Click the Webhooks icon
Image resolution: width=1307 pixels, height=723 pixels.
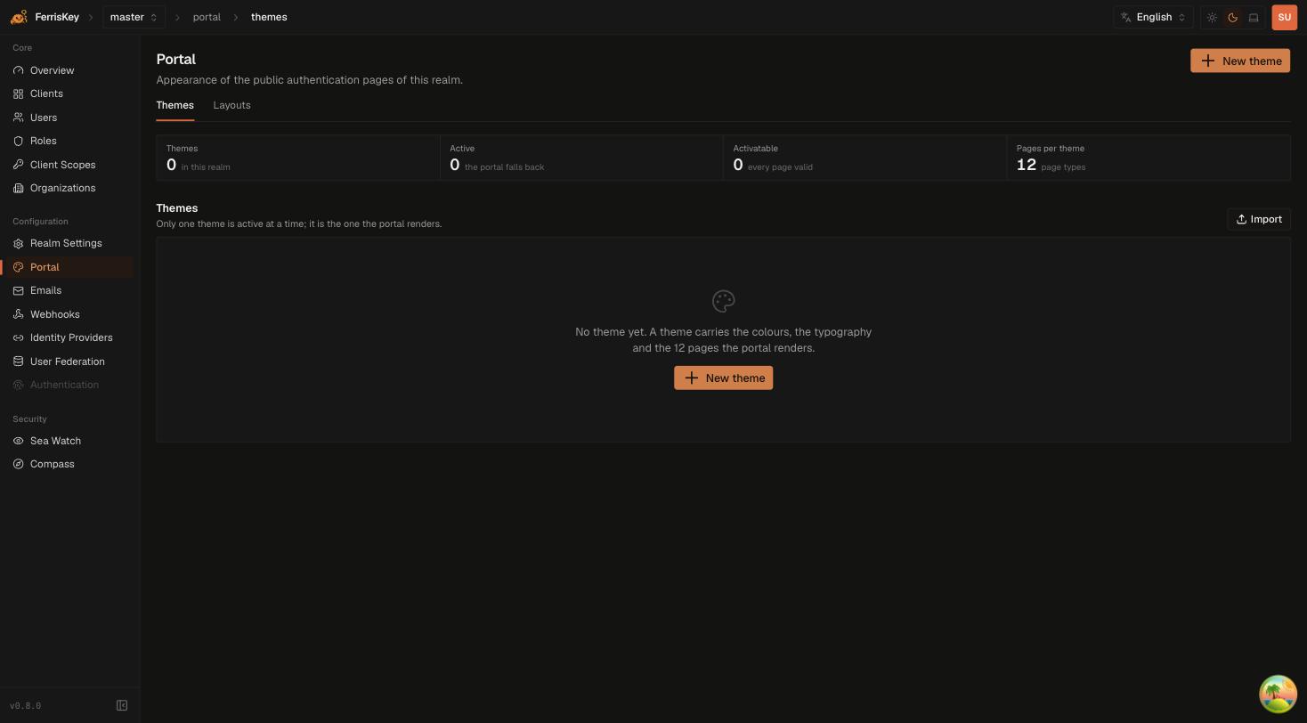(18, 314)
